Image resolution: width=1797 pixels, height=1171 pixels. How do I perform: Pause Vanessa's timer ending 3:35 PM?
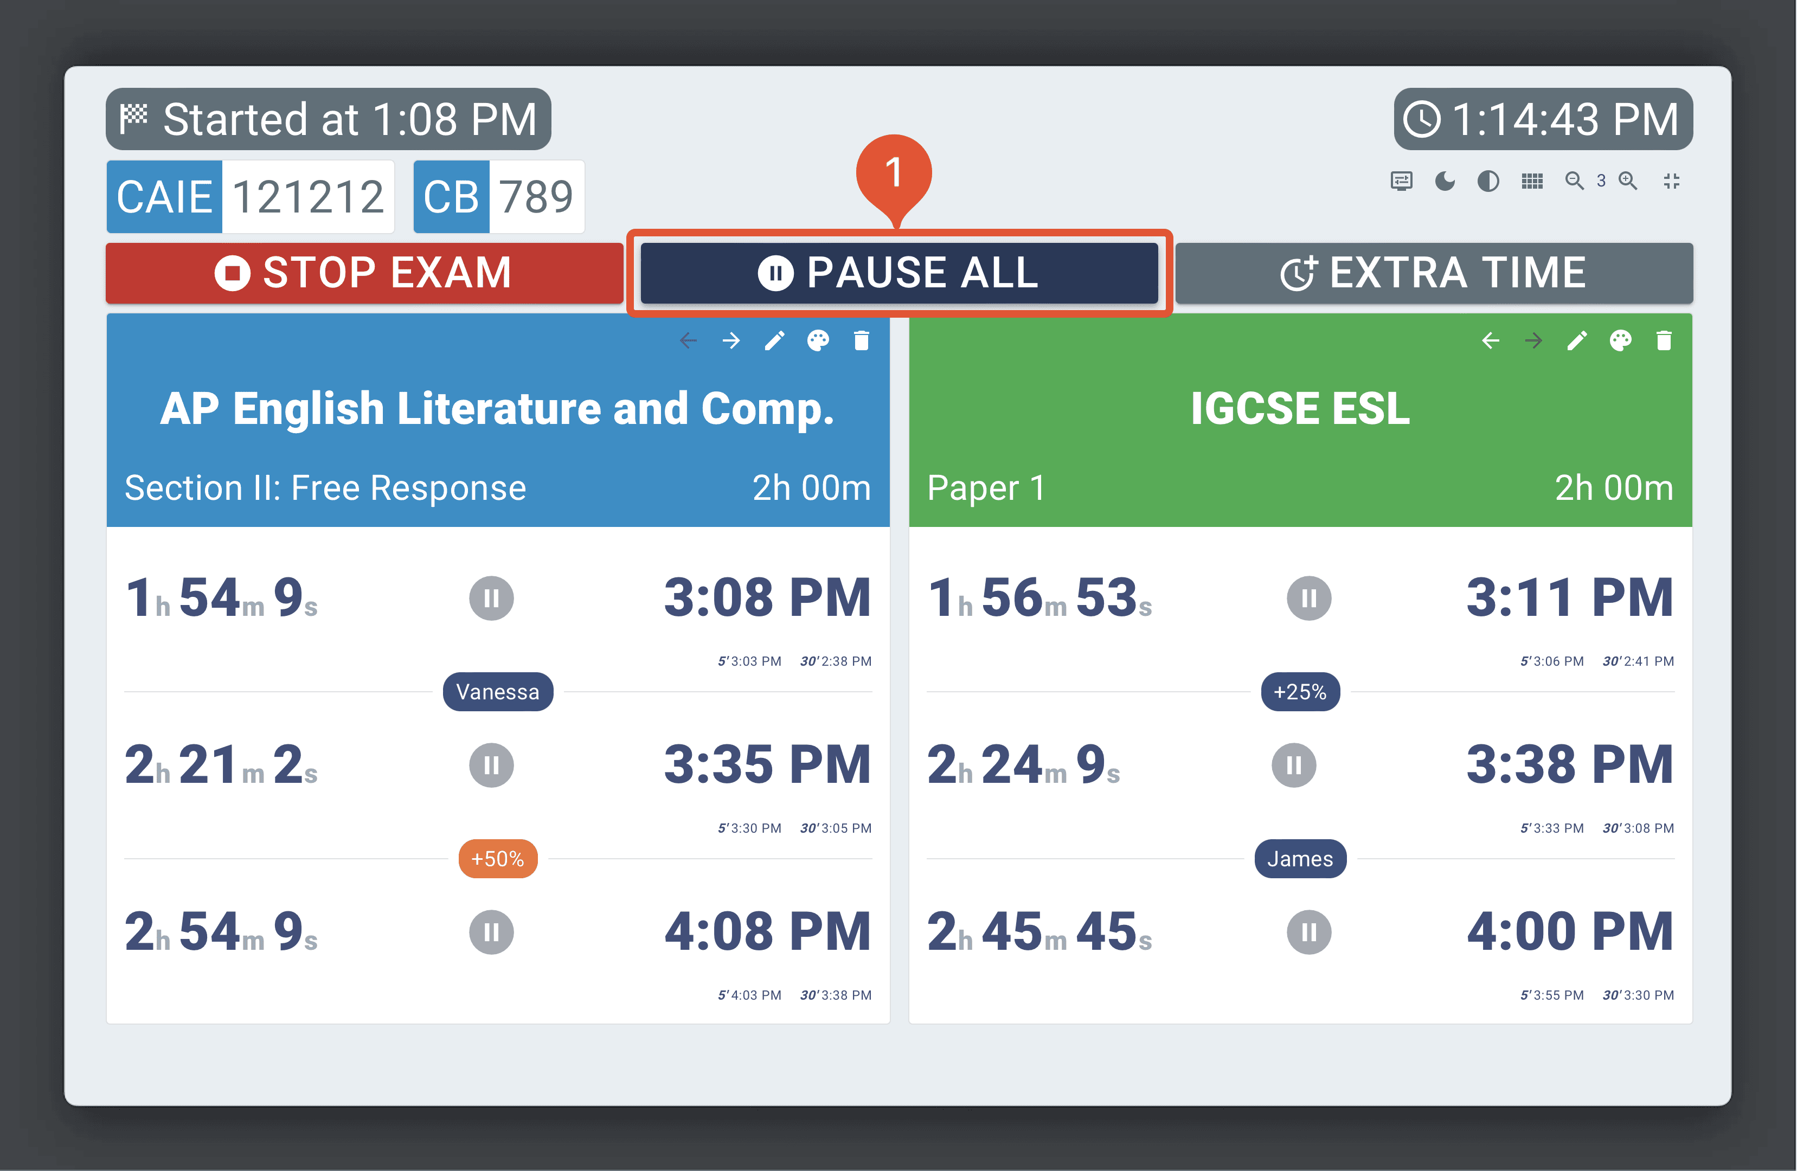coord(491,765)
